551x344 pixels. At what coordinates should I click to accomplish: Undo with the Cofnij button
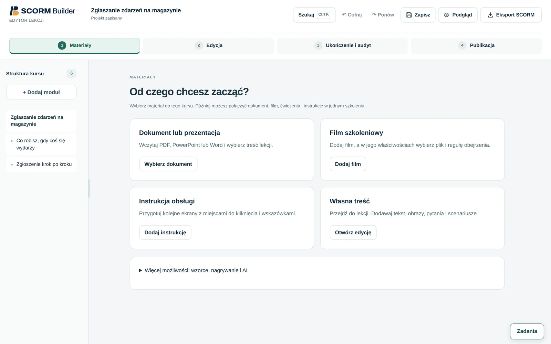click(352, 15)
